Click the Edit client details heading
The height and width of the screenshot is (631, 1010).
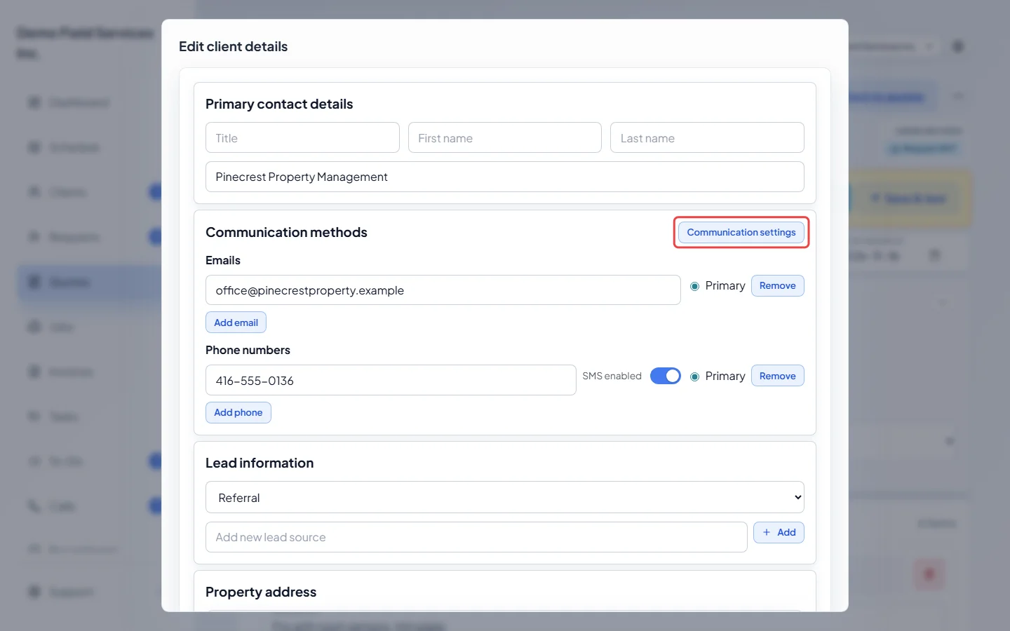pyautogui.click(x=233, y=46)
